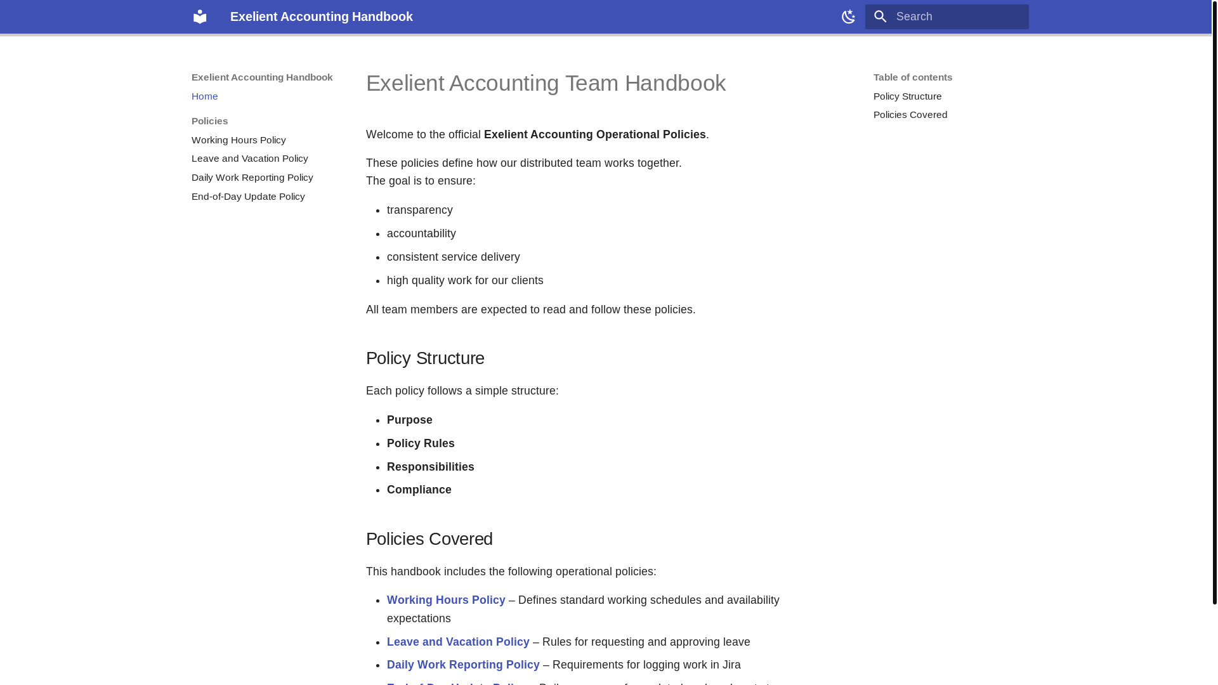Open Working Hours Policy in the sidebar

click(x=239, y=140)
